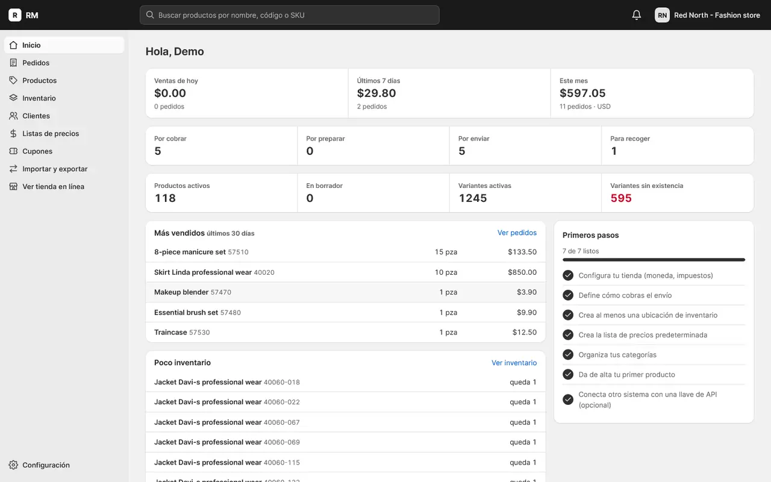Click the RN store avatar

pyautogui.click(x=662, y=15)
